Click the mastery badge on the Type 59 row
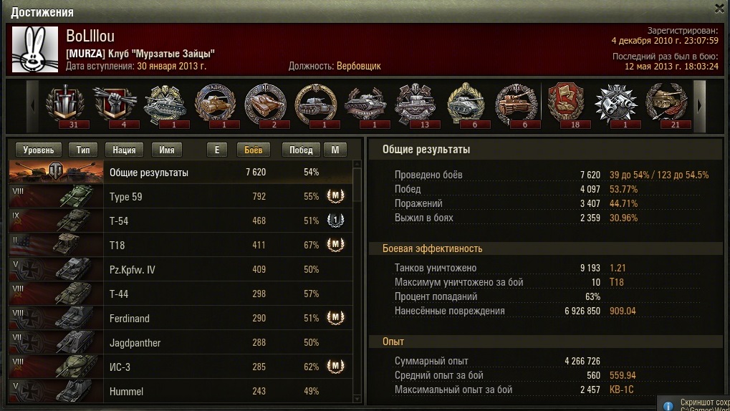 (335, 196)
